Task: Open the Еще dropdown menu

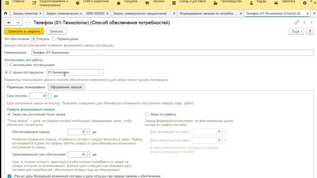Action: click(x=296, y=31)
